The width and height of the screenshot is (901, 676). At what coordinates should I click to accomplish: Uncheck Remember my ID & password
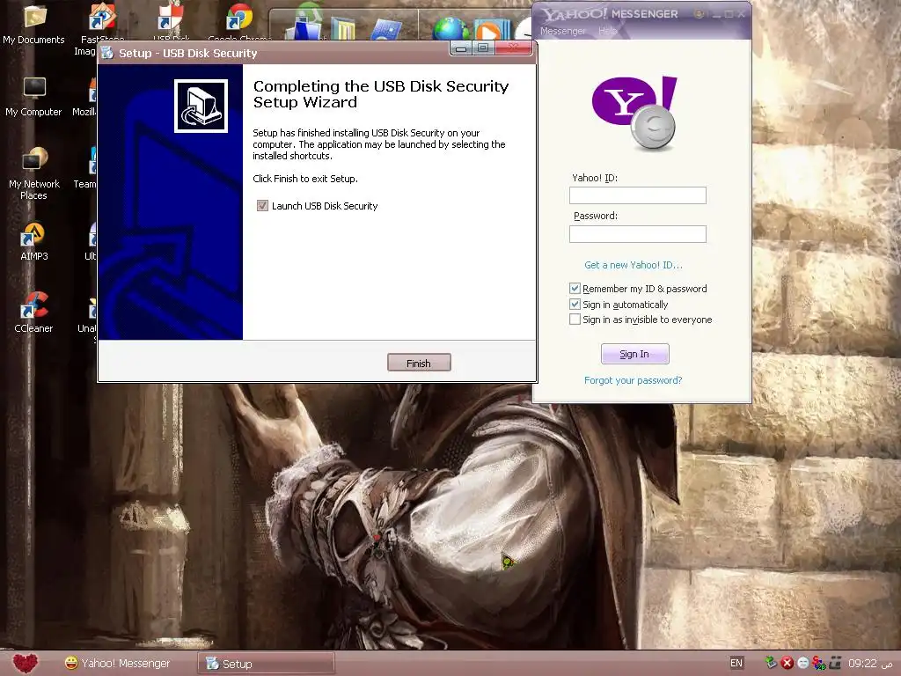coord(575,289)
